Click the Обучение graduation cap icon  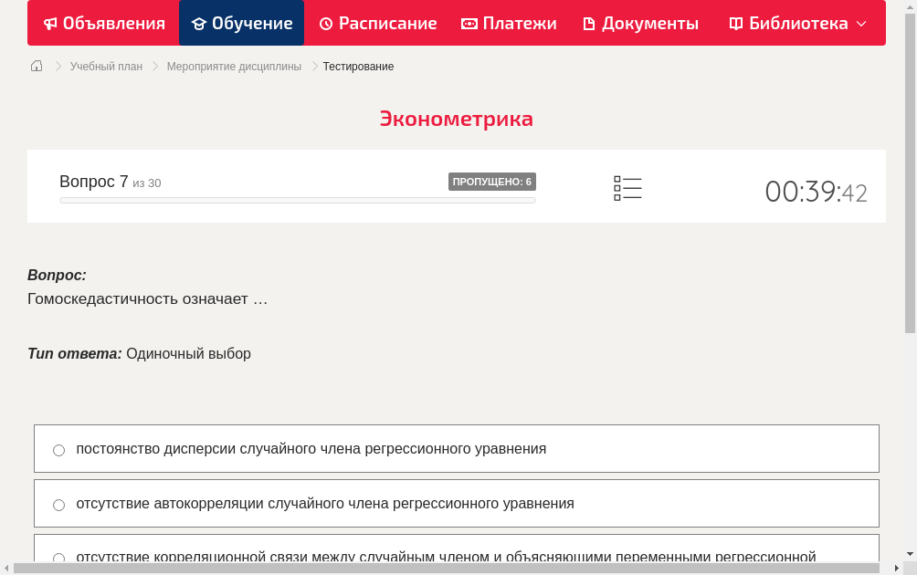(x=200, y=23)
